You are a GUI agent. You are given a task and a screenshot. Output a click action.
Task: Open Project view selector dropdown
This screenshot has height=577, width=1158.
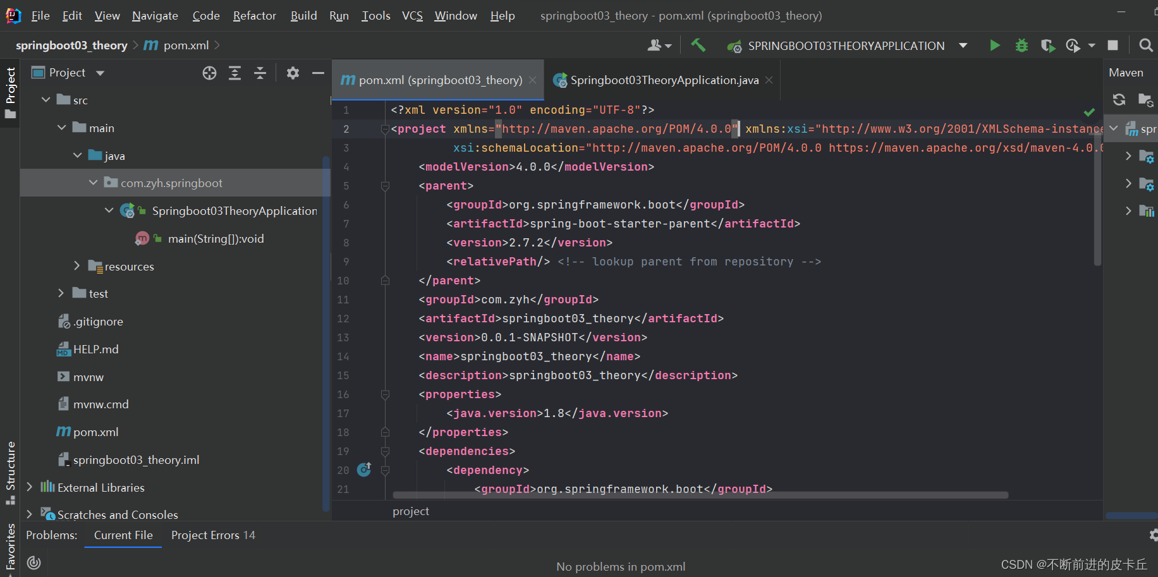(100, 73)
